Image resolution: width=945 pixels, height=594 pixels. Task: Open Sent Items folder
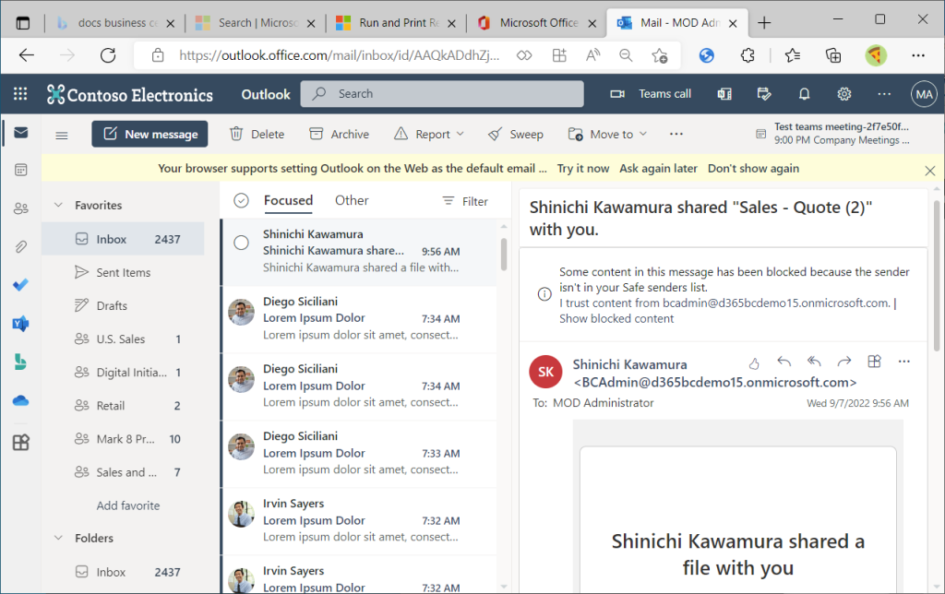[123, 272]
